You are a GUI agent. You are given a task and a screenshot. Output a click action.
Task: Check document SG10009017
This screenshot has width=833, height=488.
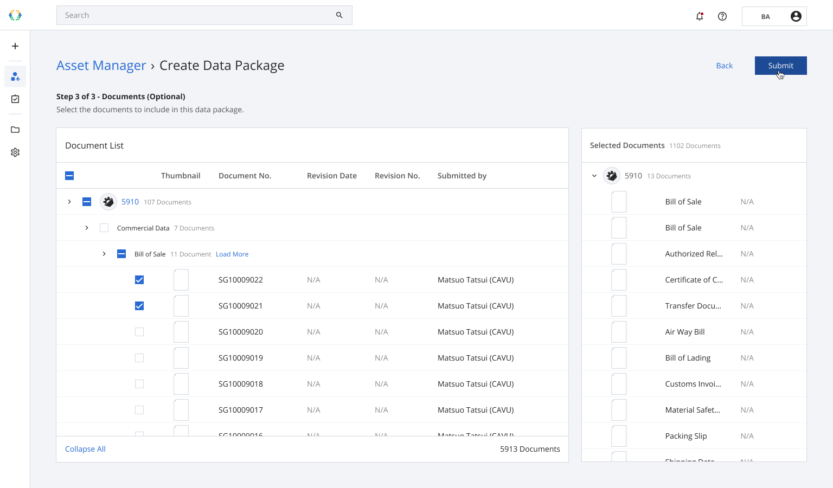click(139, 410)
